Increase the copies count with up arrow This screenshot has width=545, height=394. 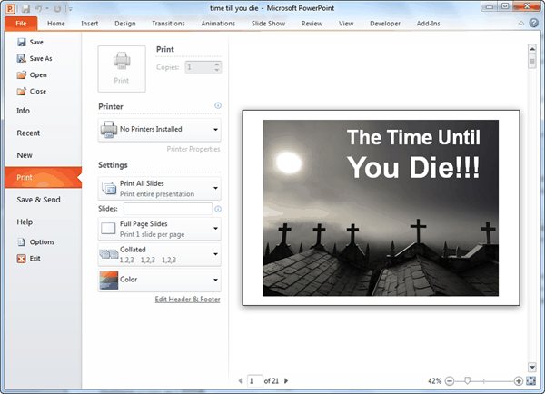tap(217, 64)
